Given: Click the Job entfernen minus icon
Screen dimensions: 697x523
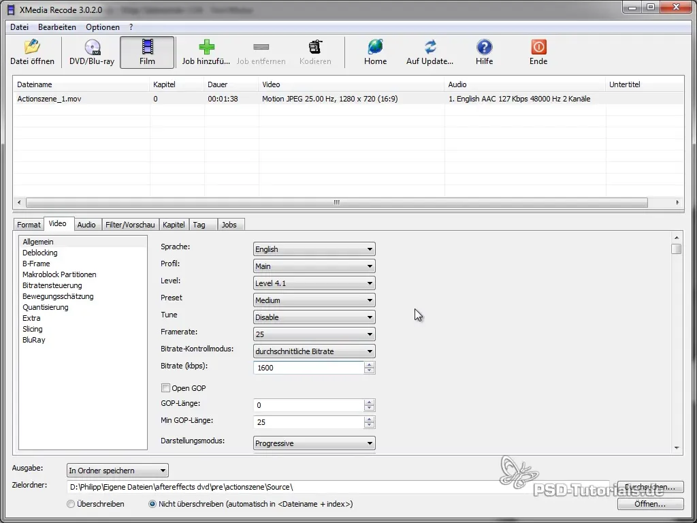Looking at the screenshot, I should 261,47.
